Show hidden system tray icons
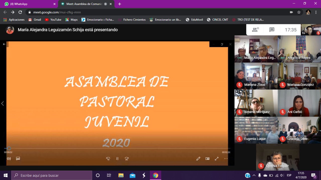The height and width of the screenshot is (180, 321). pos(254,175)
